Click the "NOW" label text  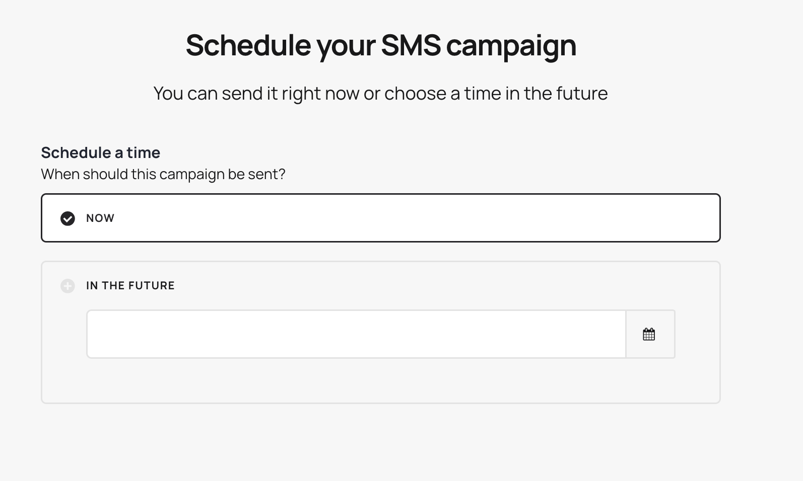click(100, 218)
